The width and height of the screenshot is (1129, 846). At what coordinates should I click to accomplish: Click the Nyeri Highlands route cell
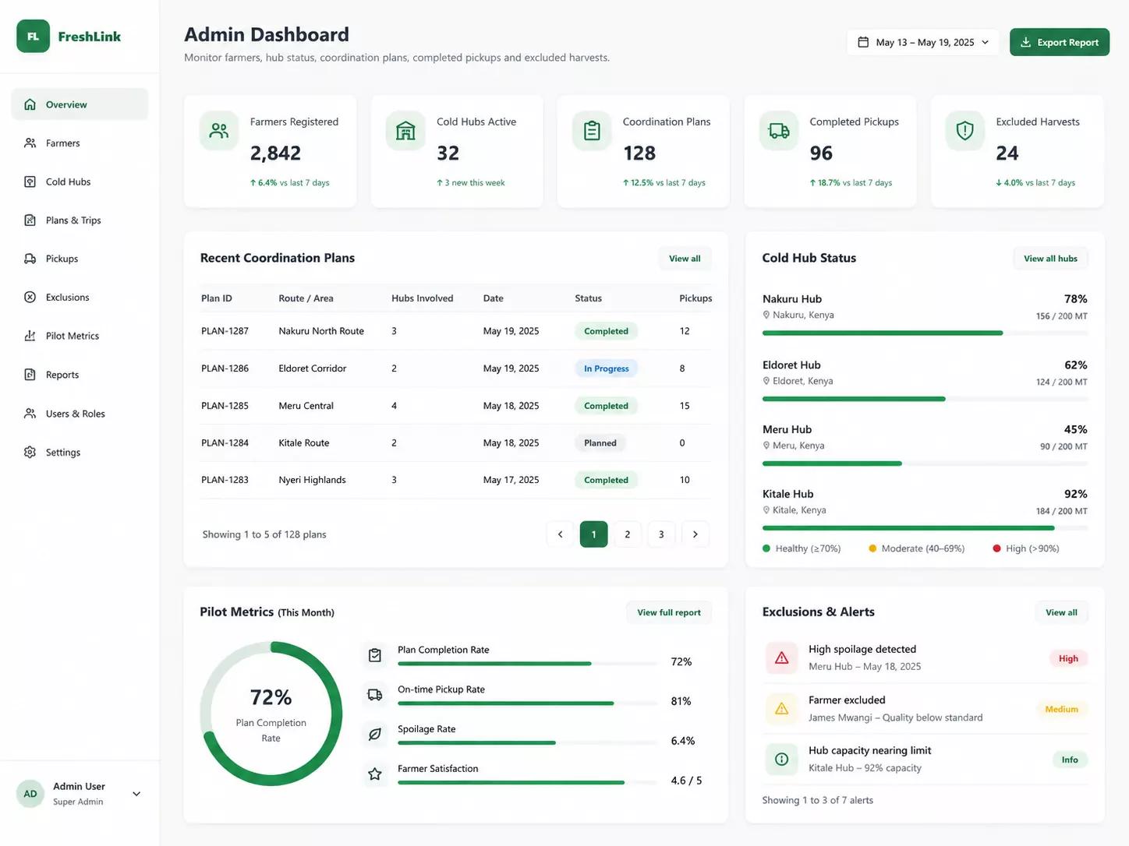312,480
